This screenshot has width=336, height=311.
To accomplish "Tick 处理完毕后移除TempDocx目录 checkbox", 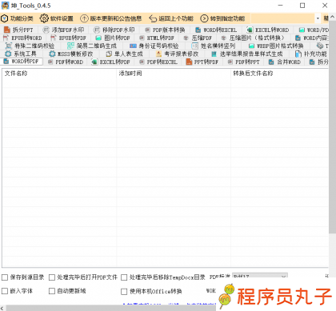I will coord(124,277).
